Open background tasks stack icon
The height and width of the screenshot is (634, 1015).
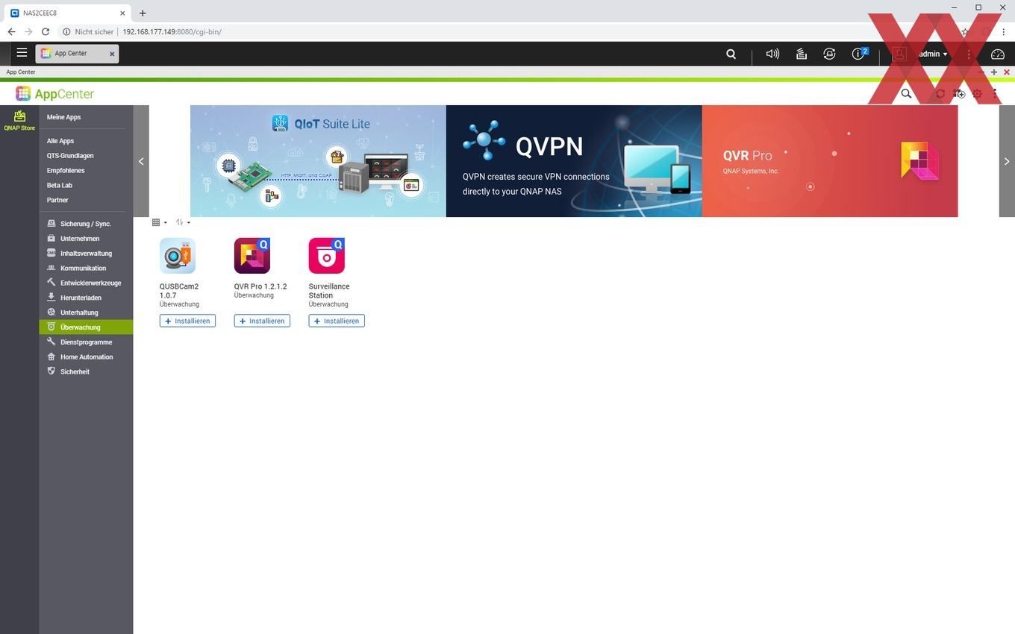(801, 54)
